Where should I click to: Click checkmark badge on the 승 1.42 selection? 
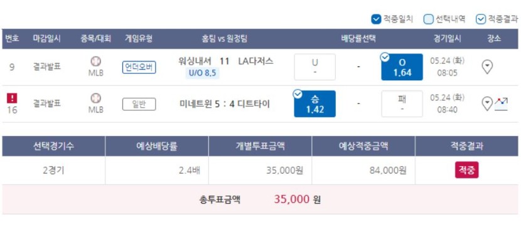tap(298, 95)
